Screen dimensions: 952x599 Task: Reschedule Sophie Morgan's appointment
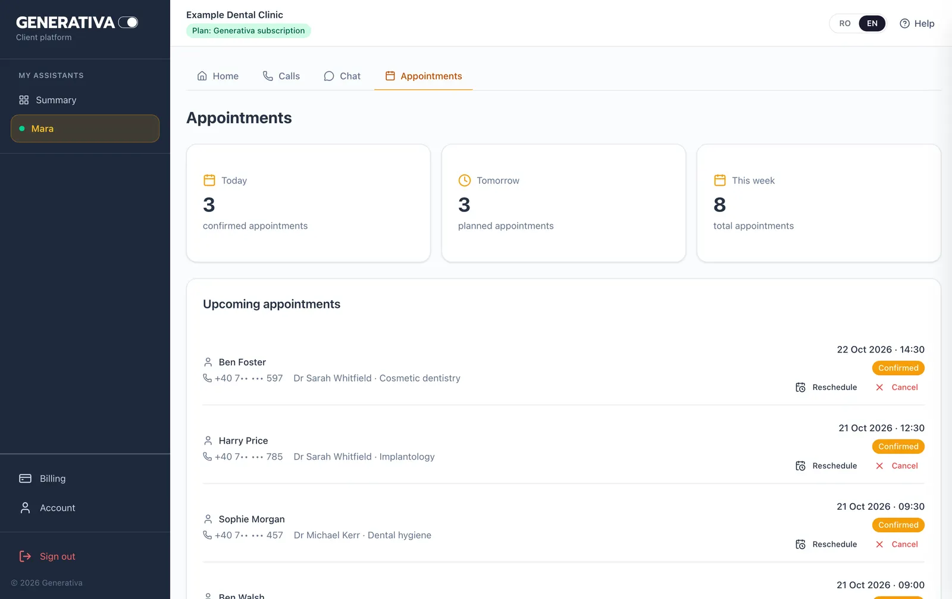click(x=826, y=545)
